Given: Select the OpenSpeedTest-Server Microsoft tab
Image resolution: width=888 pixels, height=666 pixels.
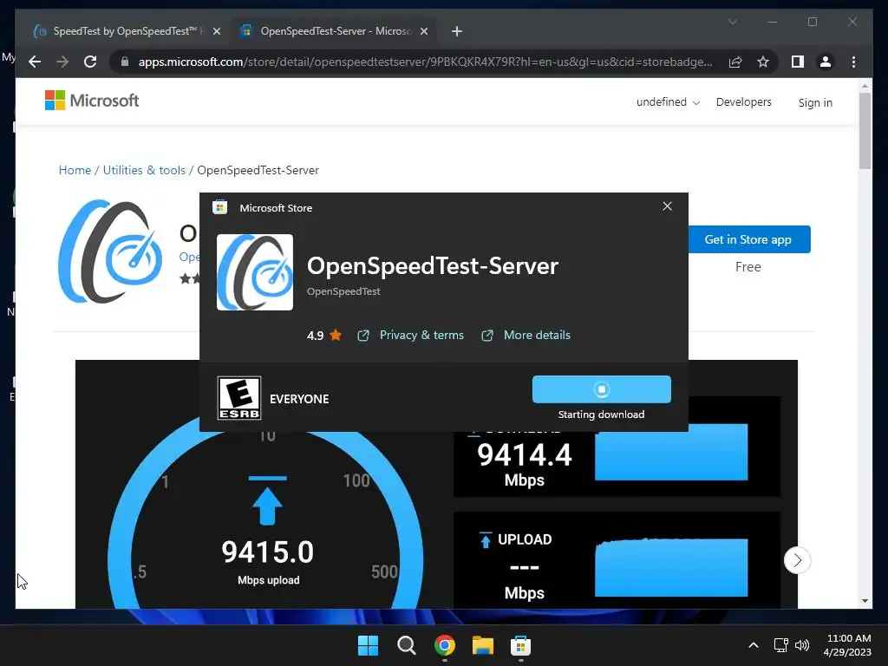Looking at the screenshot, I should click(334, 31).
